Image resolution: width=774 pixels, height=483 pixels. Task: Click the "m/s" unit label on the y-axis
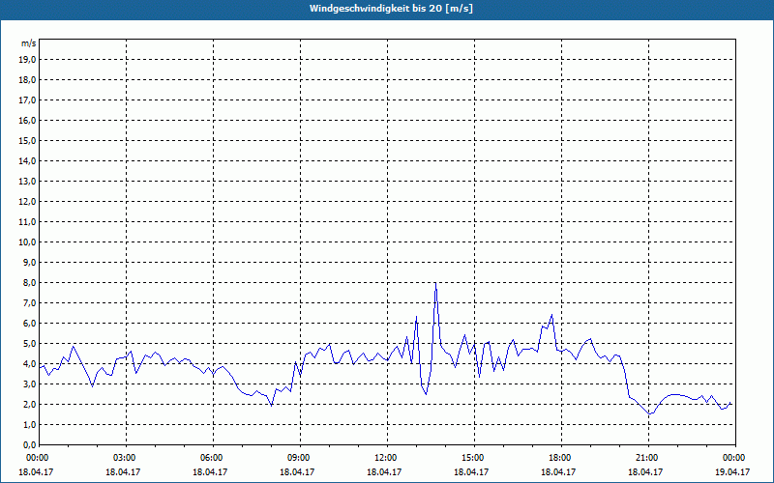click(29, 43)
